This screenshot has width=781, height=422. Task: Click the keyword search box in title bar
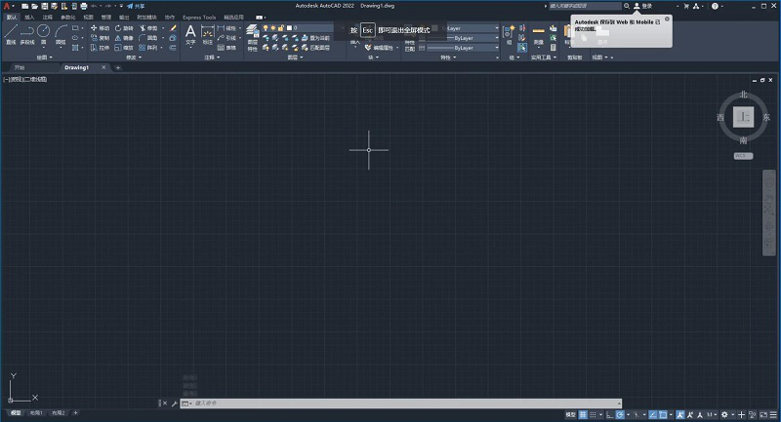pyautogui.click(x=585, y=6)
